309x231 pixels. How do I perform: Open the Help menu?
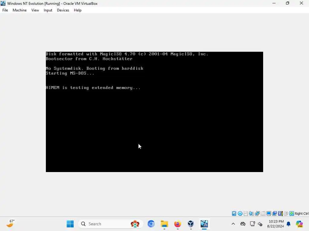pyautogui.click(x=78, y=10)
